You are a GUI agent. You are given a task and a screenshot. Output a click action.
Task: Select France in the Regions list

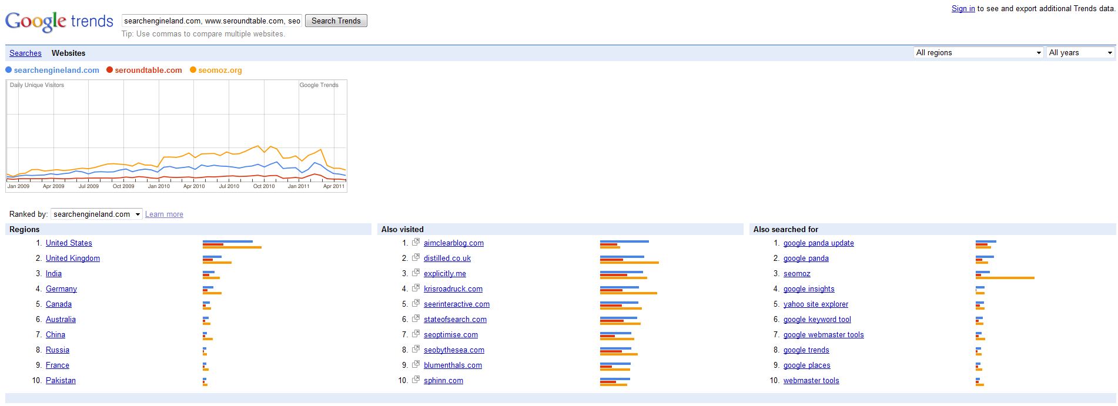(58, 365)
